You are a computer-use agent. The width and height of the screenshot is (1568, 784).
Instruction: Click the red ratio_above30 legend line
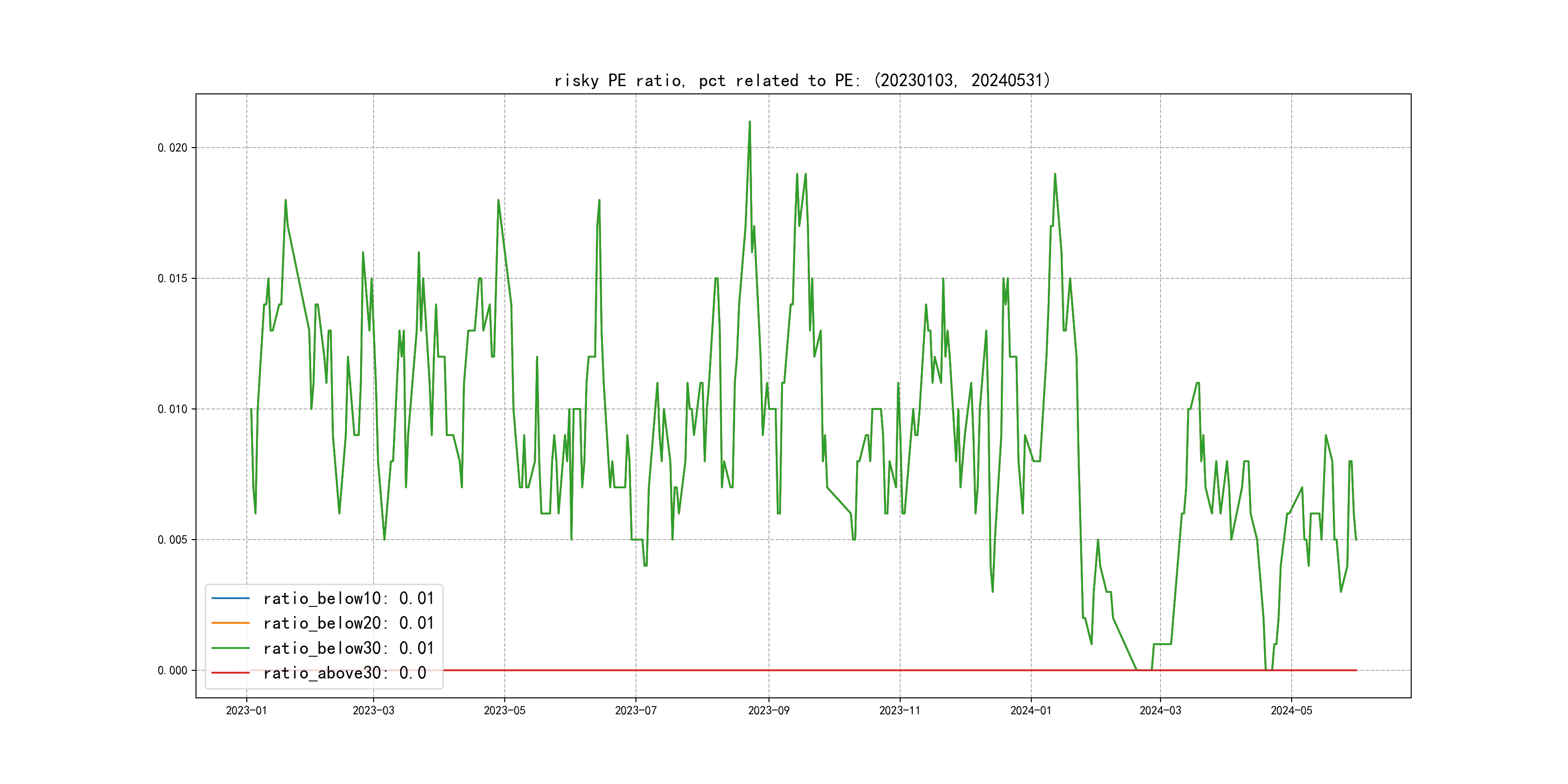[x=230, y=673]
